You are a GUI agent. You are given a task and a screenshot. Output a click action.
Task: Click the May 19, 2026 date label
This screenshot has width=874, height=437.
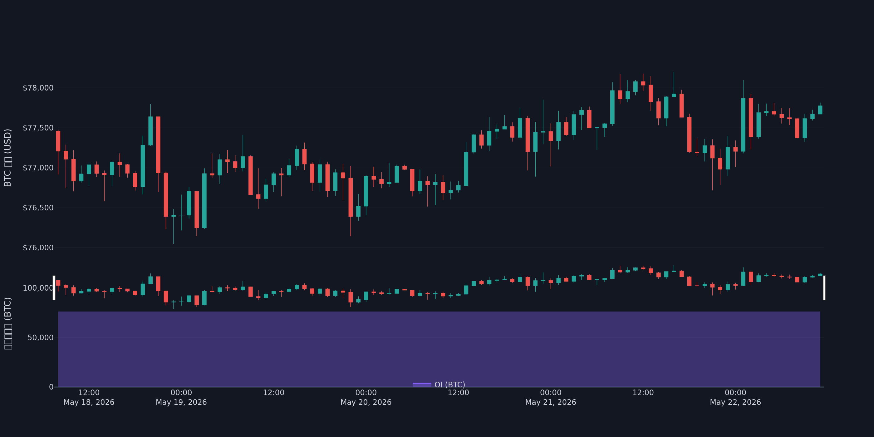(x=181, y=402)
